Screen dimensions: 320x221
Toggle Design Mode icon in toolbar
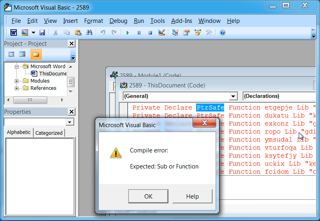coord(162,32)
